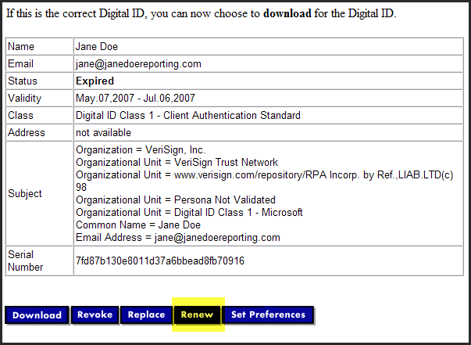Click the Digital ID Class 1 - Client Authentication Standard value
Screen dimensions: 471x345
188,116
